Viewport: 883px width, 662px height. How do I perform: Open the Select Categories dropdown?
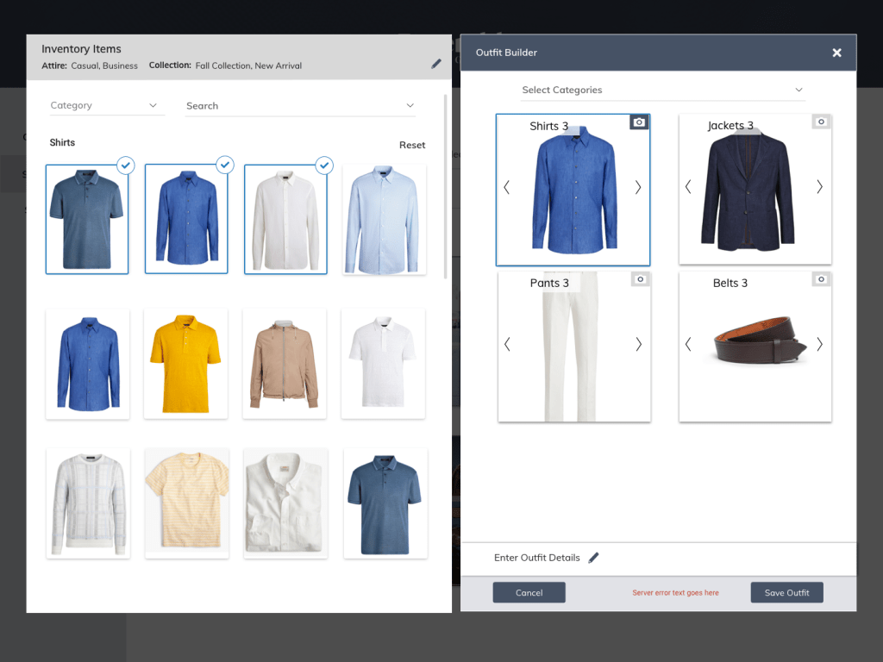tap(662, 90)
